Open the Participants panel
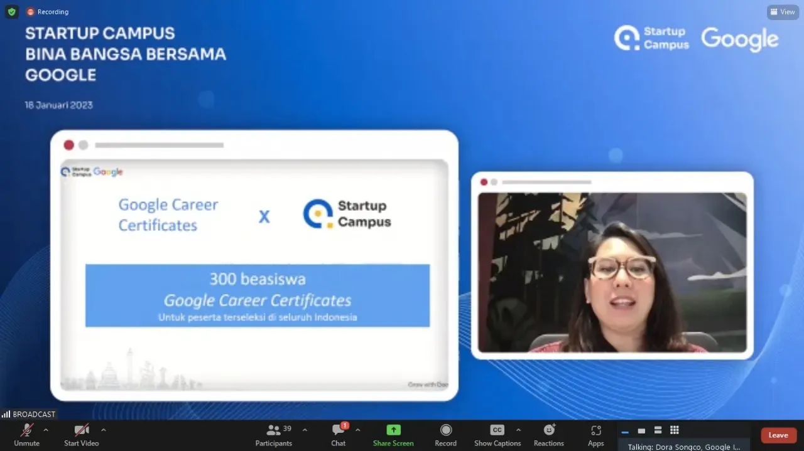Image resolution: width=804 pixels, height=451 pixels. (274, 435)
